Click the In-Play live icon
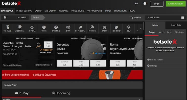 click(x=16, y=93)
